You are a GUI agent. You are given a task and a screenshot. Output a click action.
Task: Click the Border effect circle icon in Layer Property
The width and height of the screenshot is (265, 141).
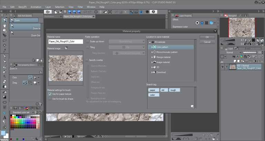[x=197, y=23]
